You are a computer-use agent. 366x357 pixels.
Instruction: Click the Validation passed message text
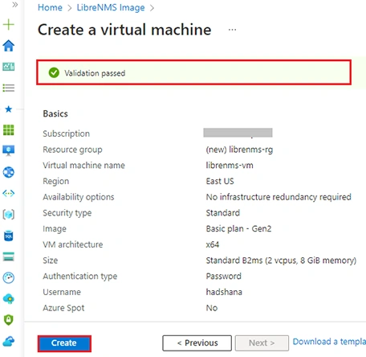95,73
